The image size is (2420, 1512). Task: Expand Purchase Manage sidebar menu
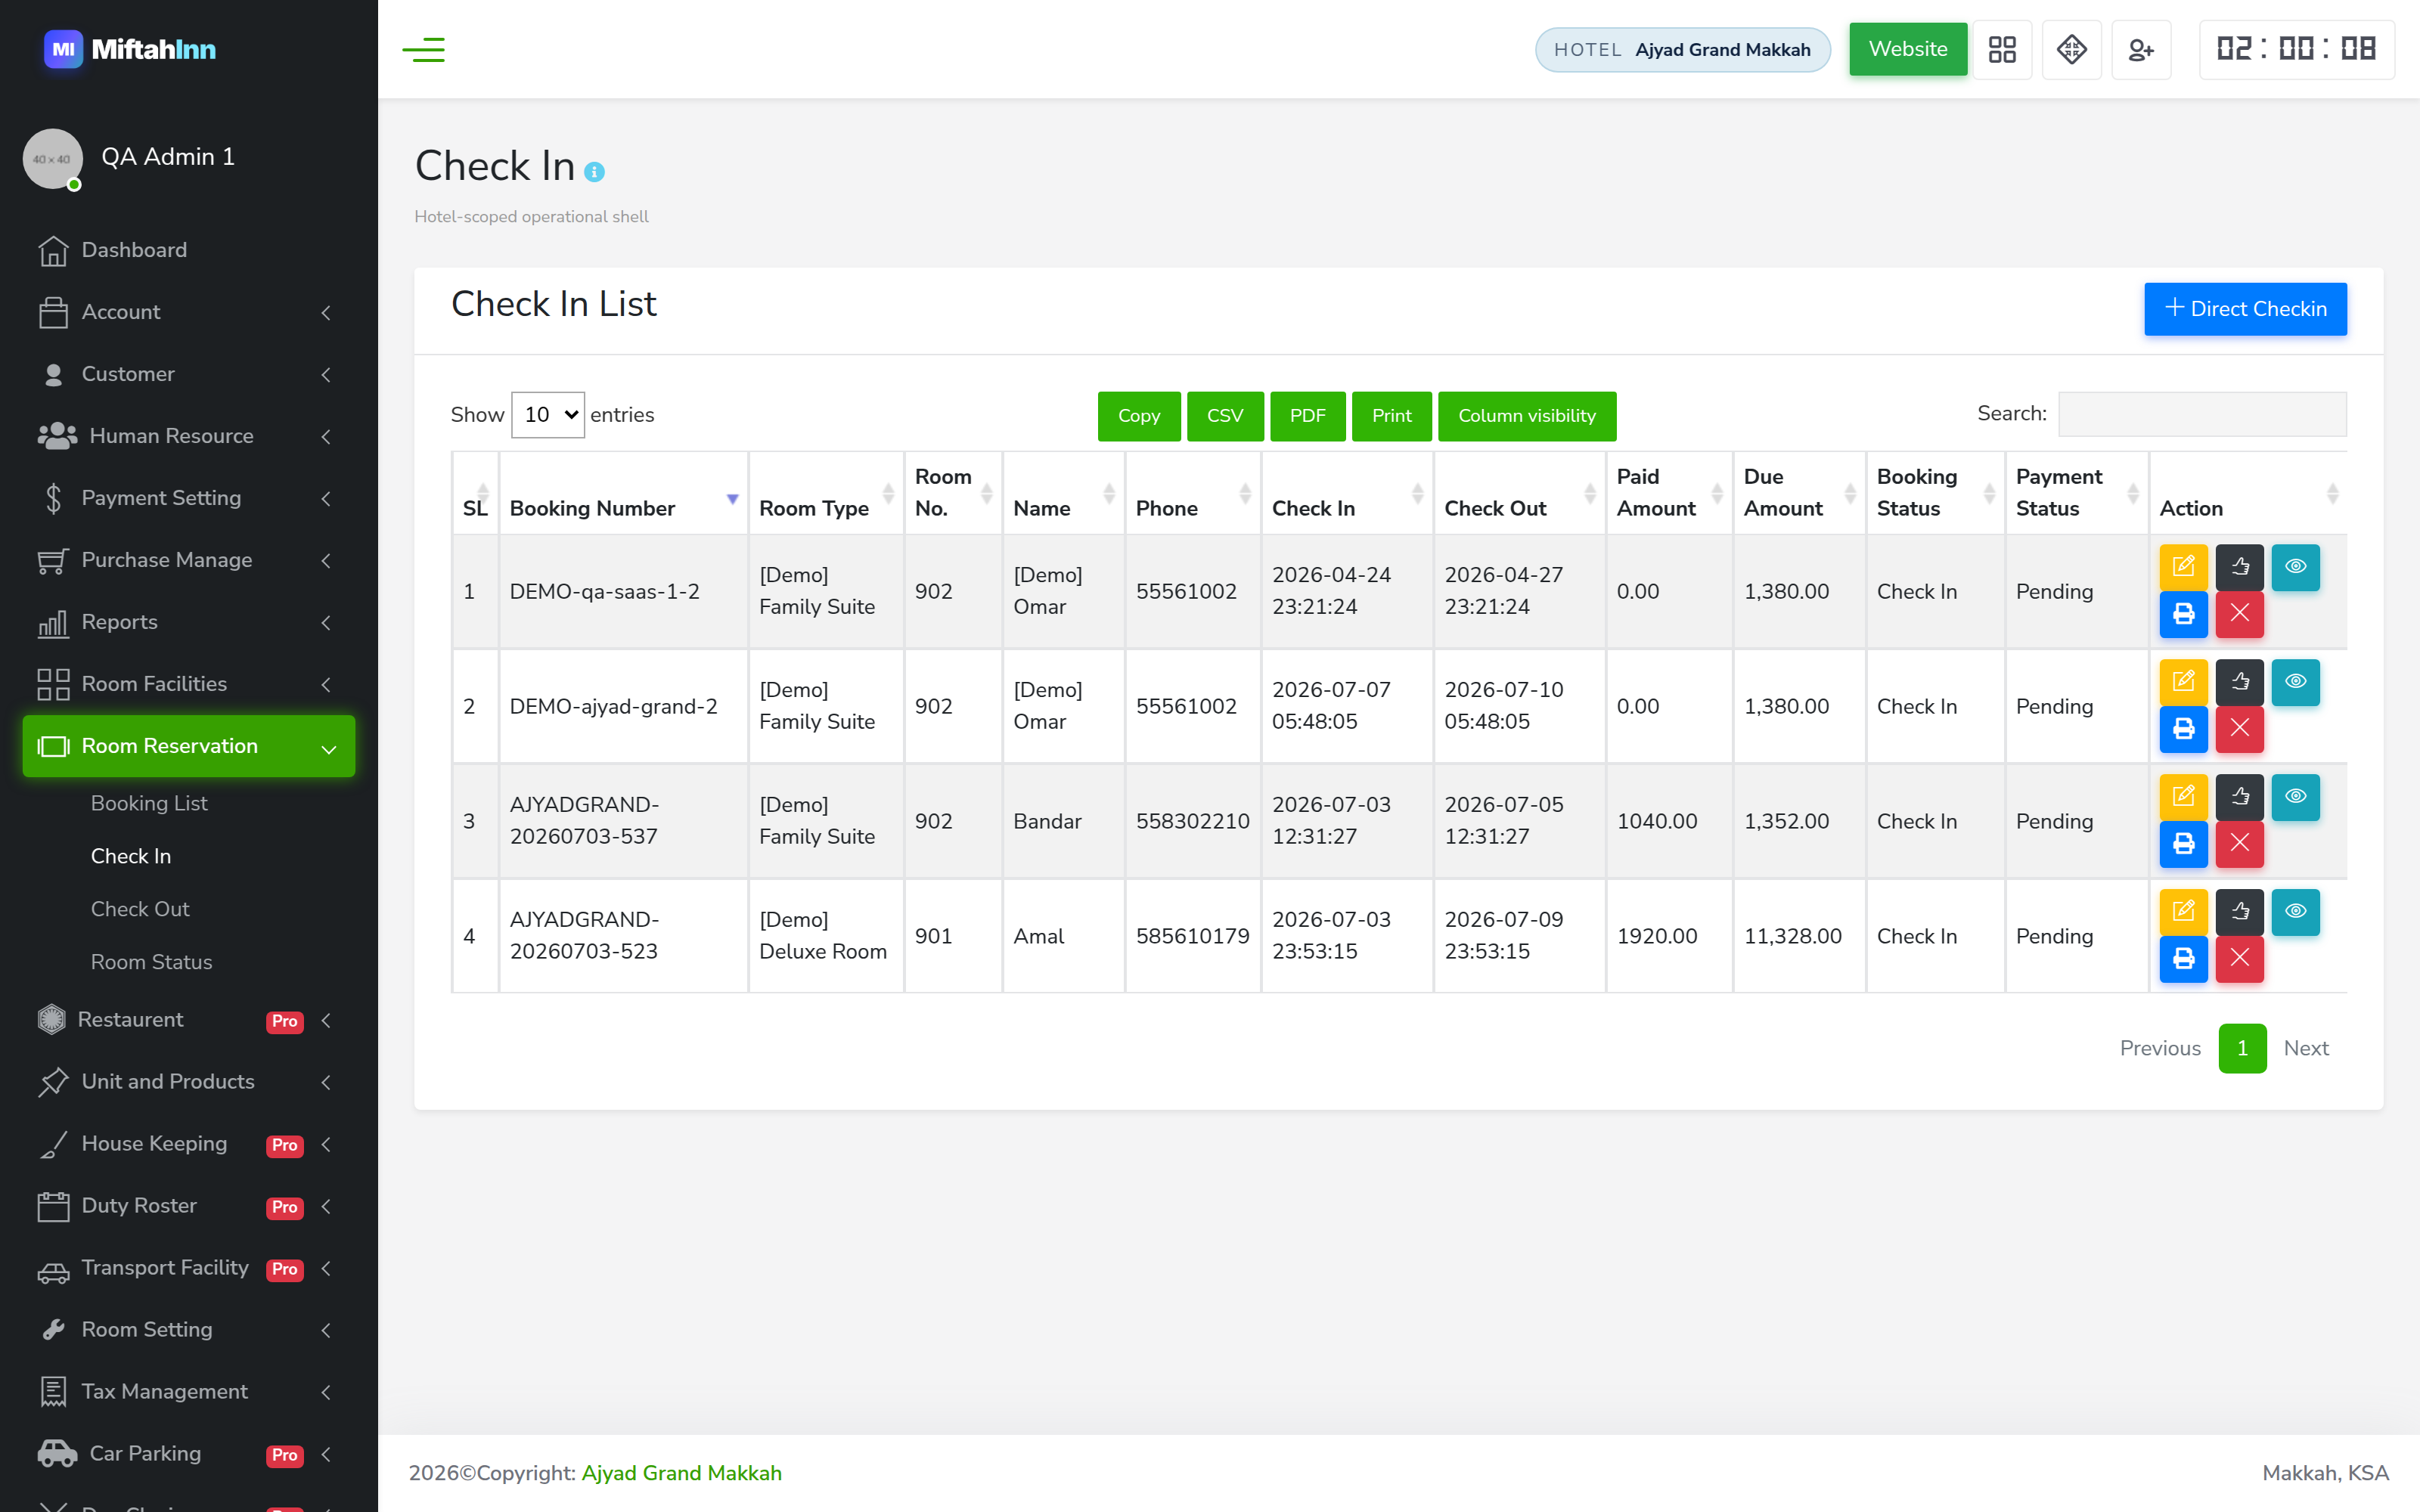tap(189, 560)
